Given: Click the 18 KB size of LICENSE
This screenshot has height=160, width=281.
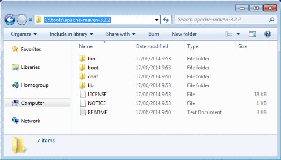Looking at the screenshot, I should point(260,95).
